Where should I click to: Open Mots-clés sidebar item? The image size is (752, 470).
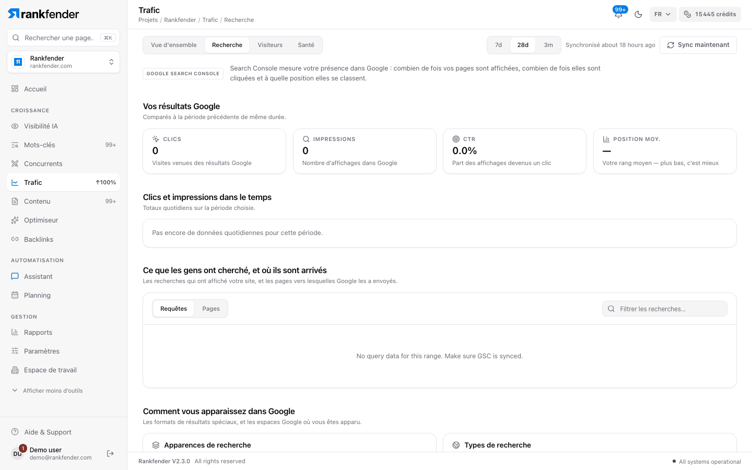pos(63,145)
